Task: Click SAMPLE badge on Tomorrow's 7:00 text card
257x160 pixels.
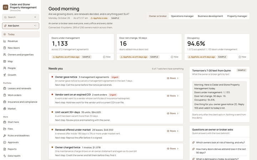Action: [241, 70]
